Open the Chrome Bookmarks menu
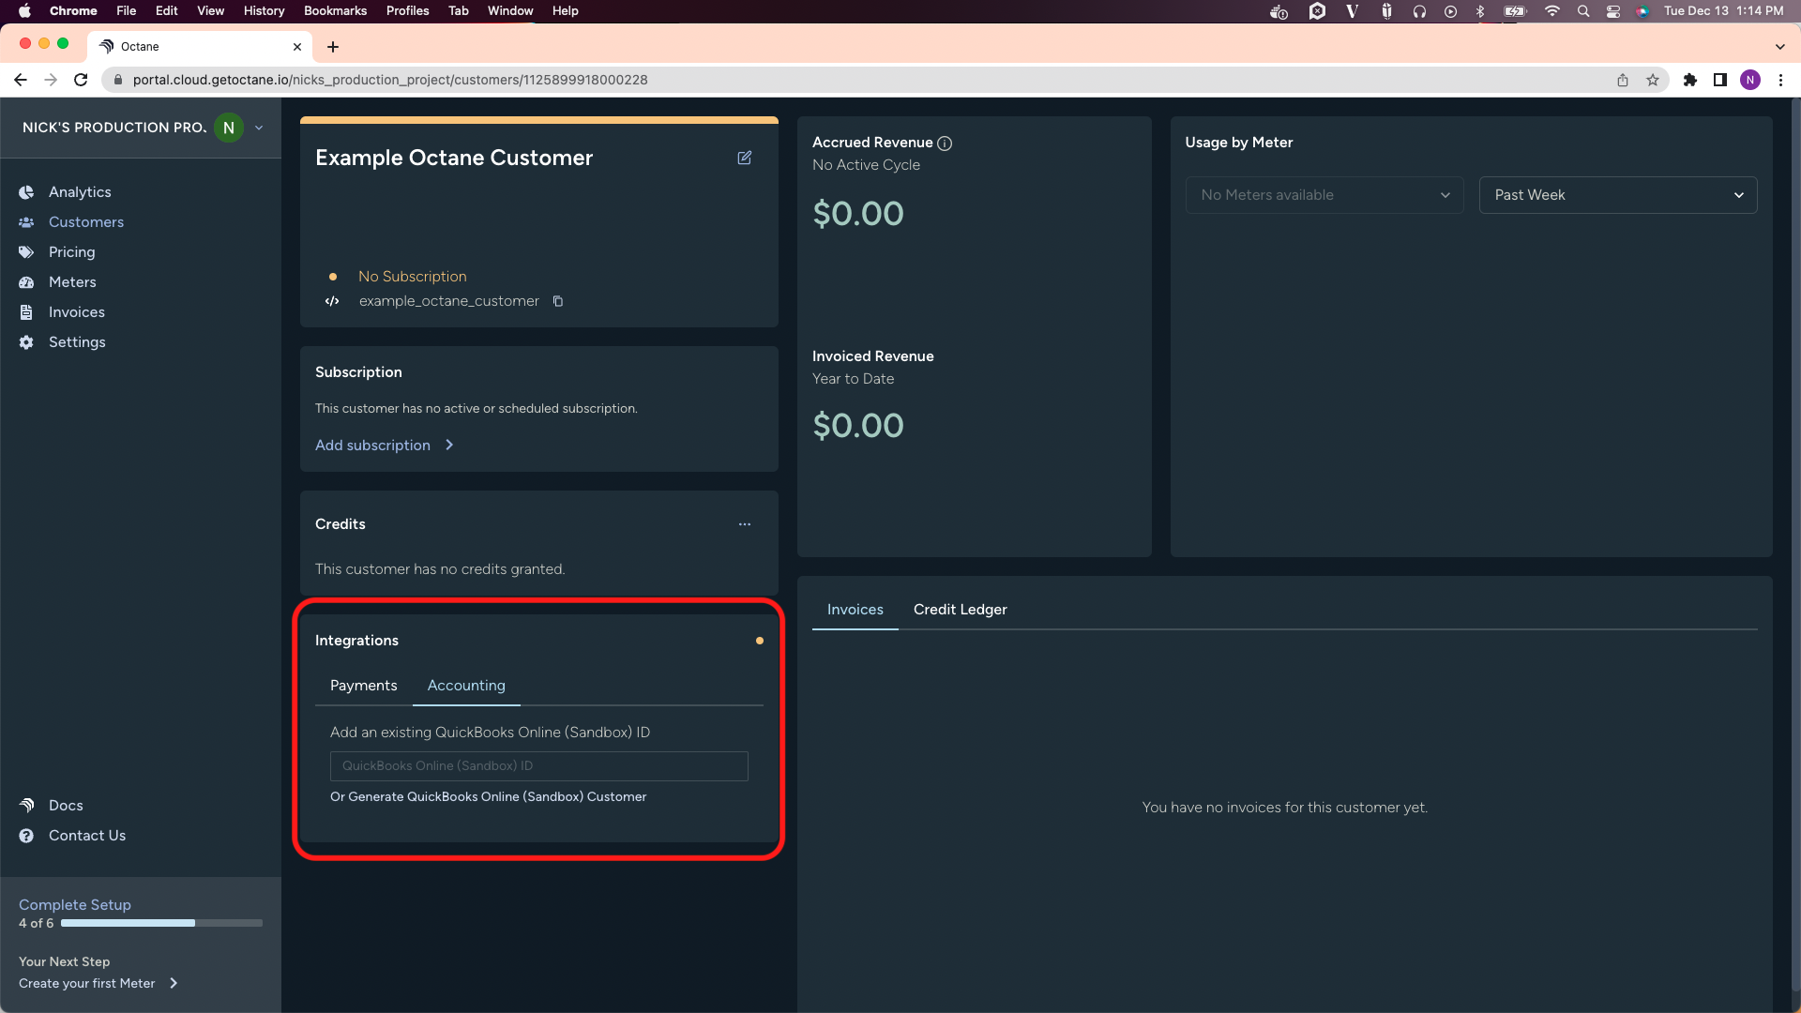Screen dimensions: 1801x1013 335,10
